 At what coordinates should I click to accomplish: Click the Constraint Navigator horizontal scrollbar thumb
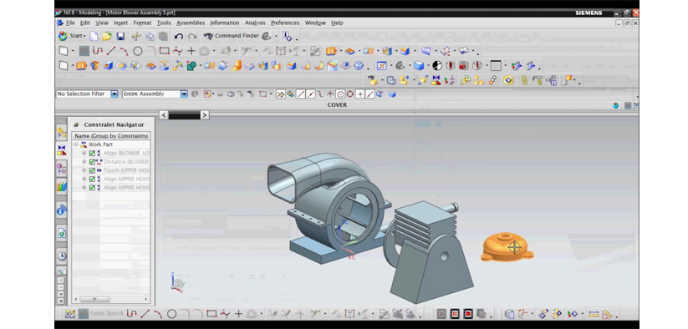94,299
